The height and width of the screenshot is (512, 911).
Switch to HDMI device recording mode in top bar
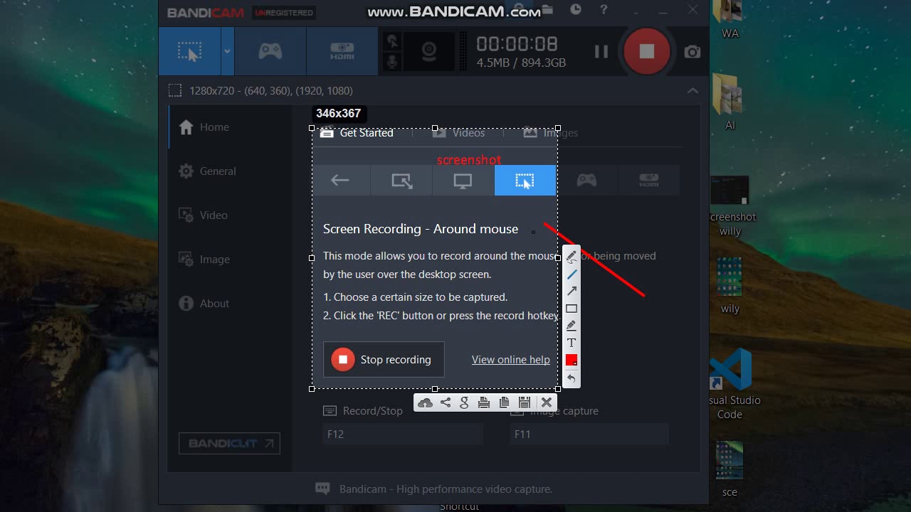pos(342,51)
